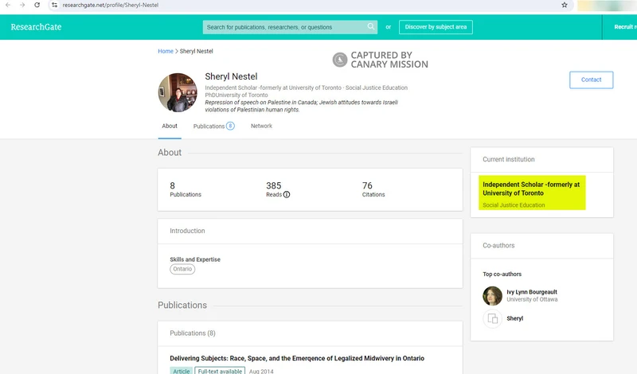Click the Article badge
This screenshot has height=374, width=637.
(x=182, y=371)
